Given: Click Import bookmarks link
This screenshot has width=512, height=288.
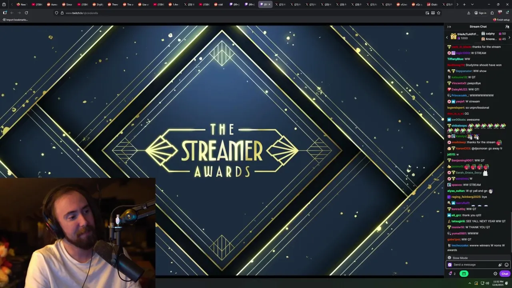Looking at the screenshot, I should pyautogui.click(x=15, y=20).
